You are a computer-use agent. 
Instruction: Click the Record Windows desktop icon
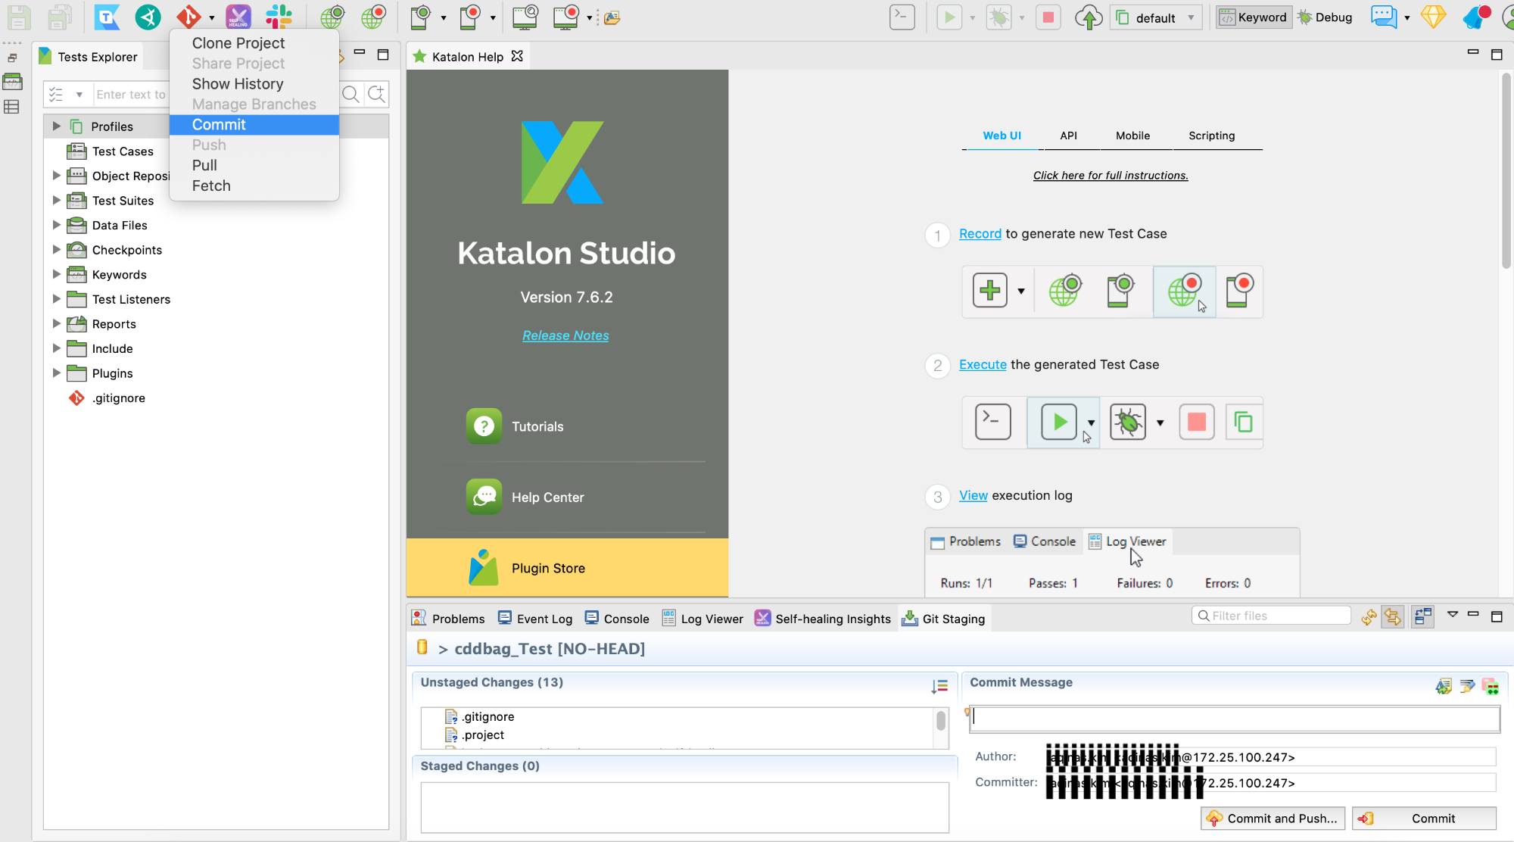coord(567,17)
